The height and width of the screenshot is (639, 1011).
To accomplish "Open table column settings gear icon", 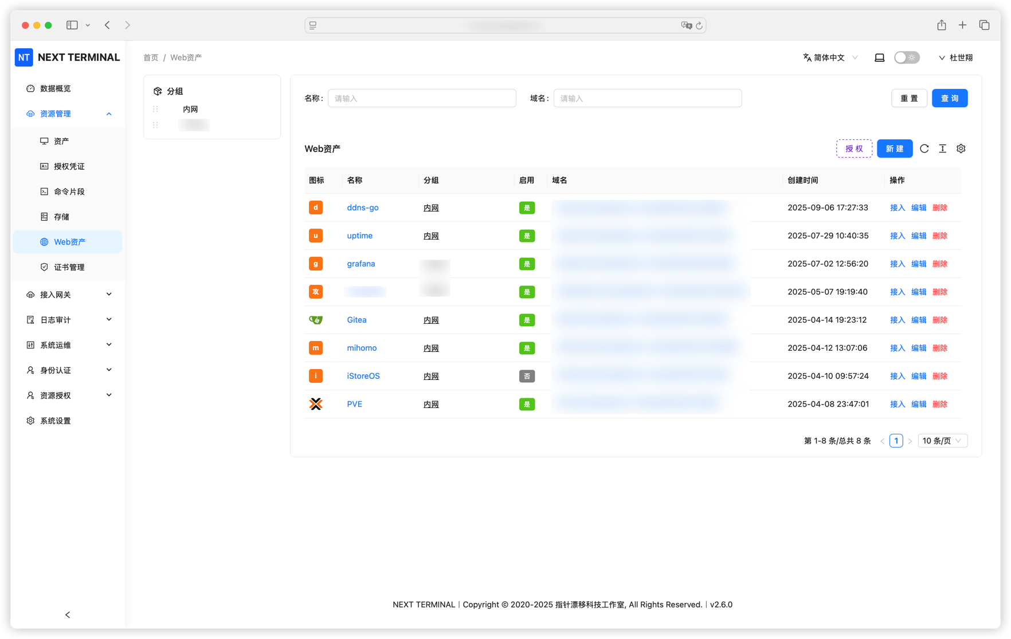I will (961, 148).
